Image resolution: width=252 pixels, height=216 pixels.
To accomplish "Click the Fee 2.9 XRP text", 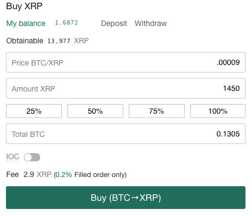I will tap(29, 175).
